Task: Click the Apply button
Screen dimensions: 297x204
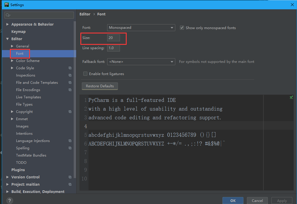Action: point(282,201)
